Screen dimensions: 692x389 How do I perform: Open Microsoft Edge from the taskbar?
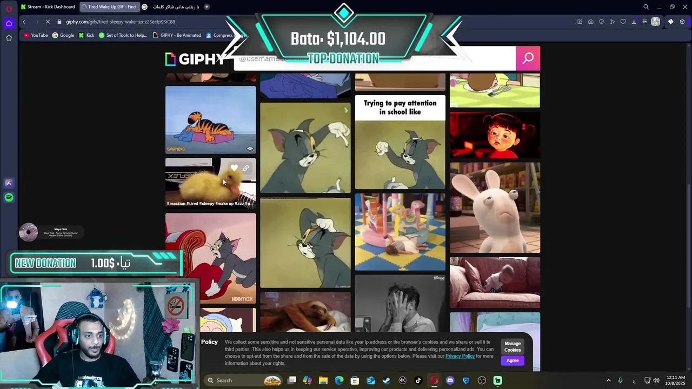(339, 380)
